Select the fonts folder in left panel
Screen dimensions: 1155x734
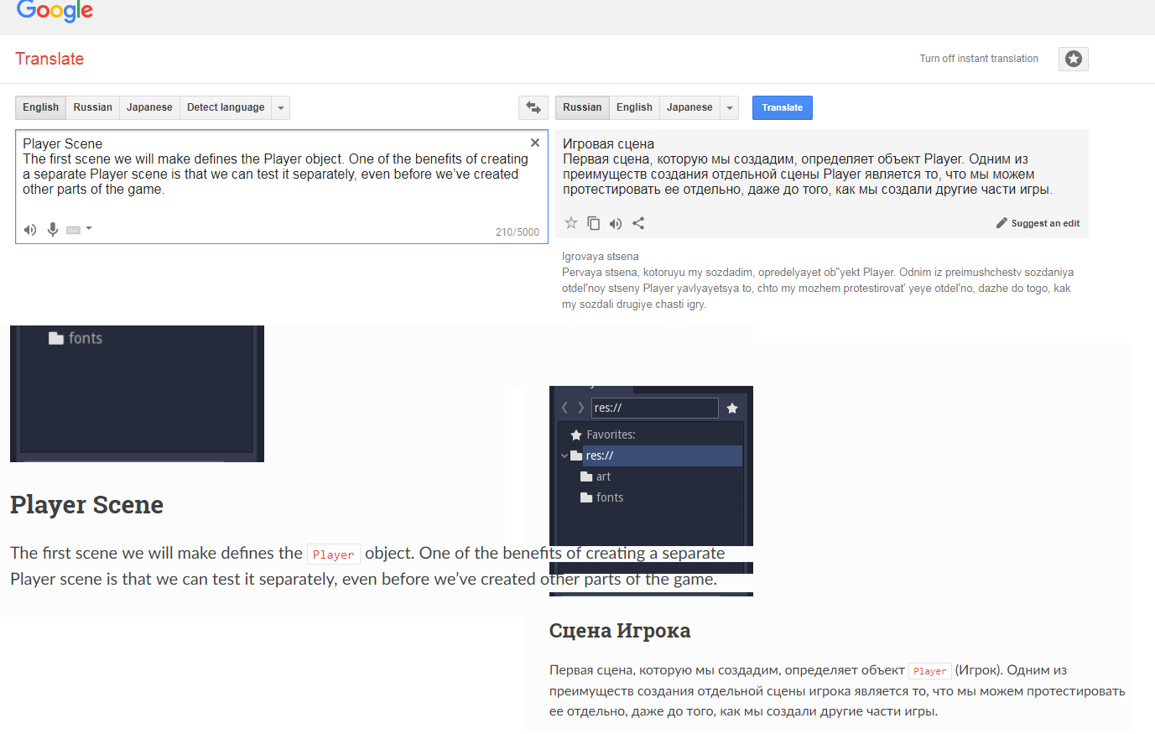point(75,338)
